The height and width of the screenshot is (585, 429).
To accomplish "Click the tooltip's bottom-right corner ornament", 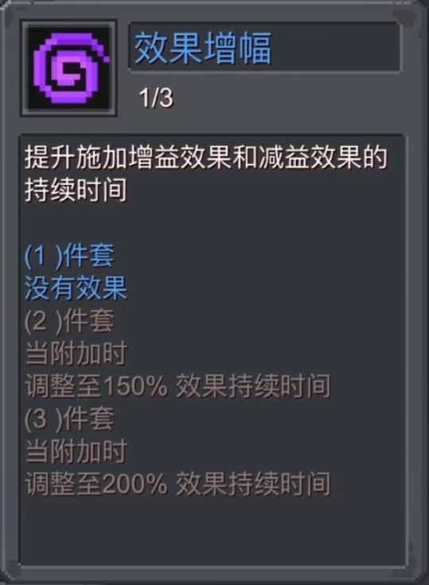I will click(414, 569).
